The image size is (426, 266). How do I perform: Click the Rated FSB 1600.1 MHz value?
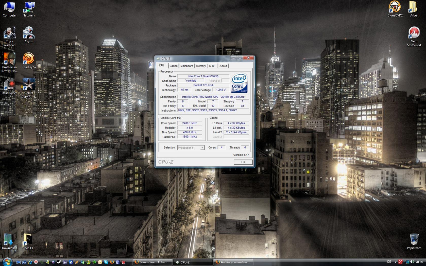tap(190, 137)
